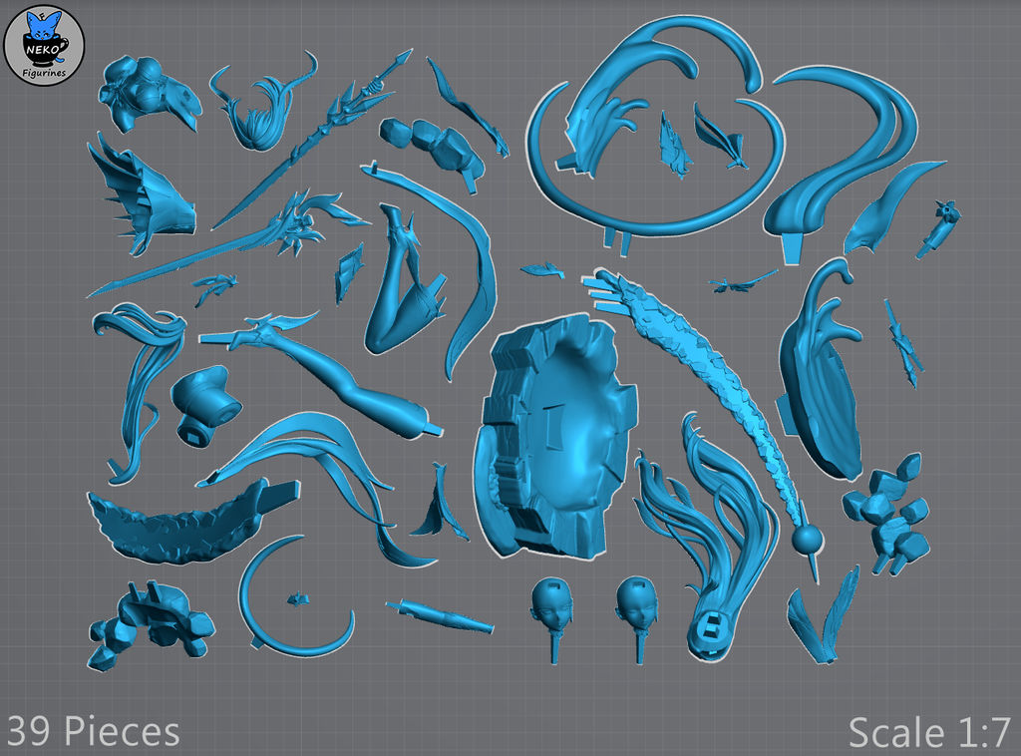The width and height of the screenshot is (1021, 756).
Task: Choose the pleated skirt piece on left
Action: (150, 199)
